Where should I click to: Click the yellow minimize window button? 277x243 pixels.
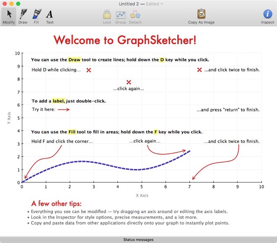point(11,4)
